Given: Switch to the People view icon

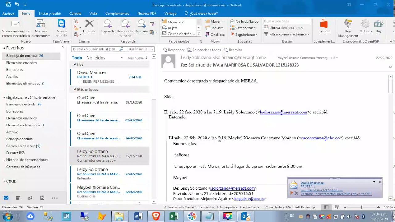Looking at the screenshot, I should (x=30, y=198).
